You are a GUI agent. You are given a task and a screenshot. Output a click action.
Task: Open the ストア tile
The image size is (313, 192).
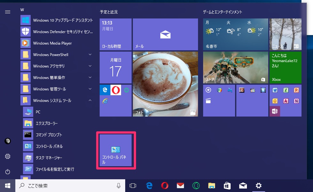click(x=236, y=68)
